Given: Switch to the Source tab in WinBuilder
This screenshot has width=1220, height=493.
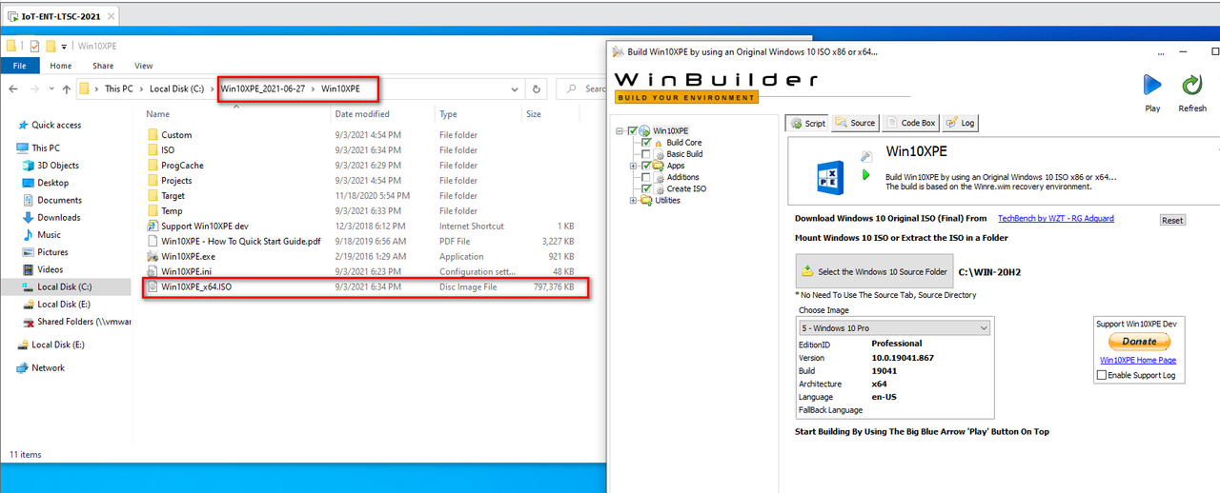Looking at the screenshot, I should 854,123.
